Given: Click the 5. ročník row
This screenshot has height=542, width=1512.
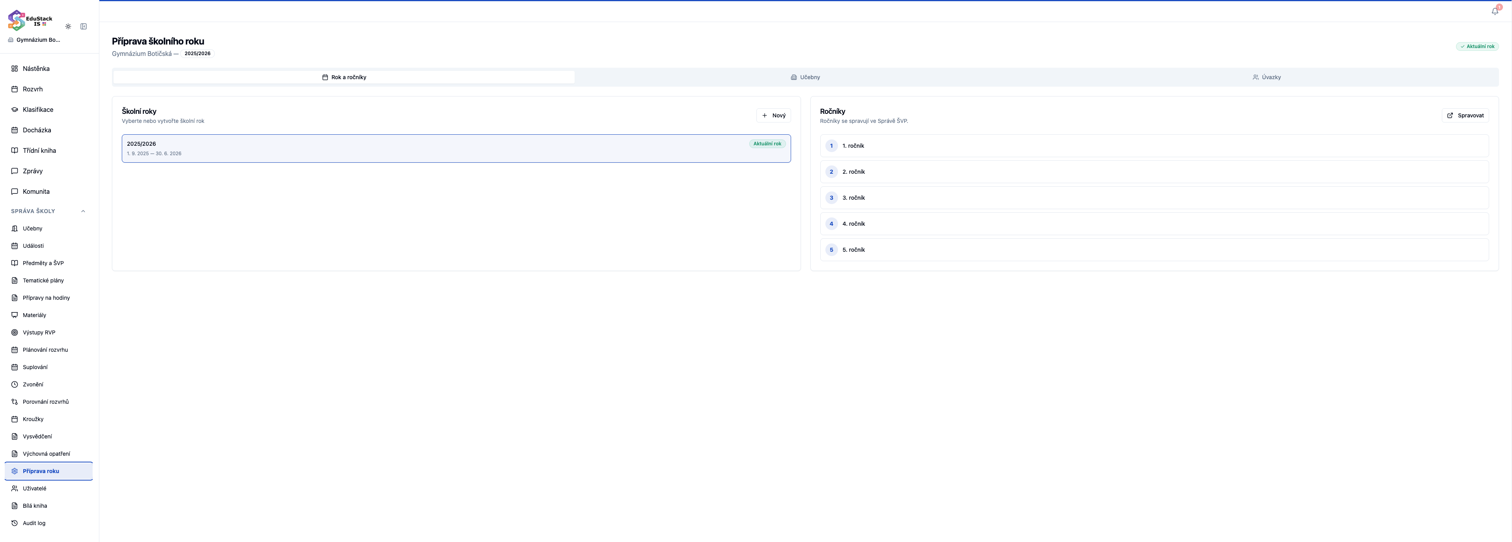Looking at the screenshot, I should click(1154, 250).
